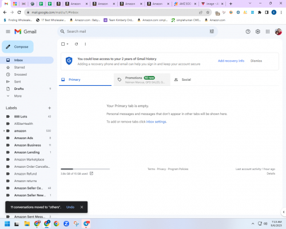The height and width of the screenshot is (229, 286).
Task: Open Chrome tab search dropdown
Action: point(250,3)
